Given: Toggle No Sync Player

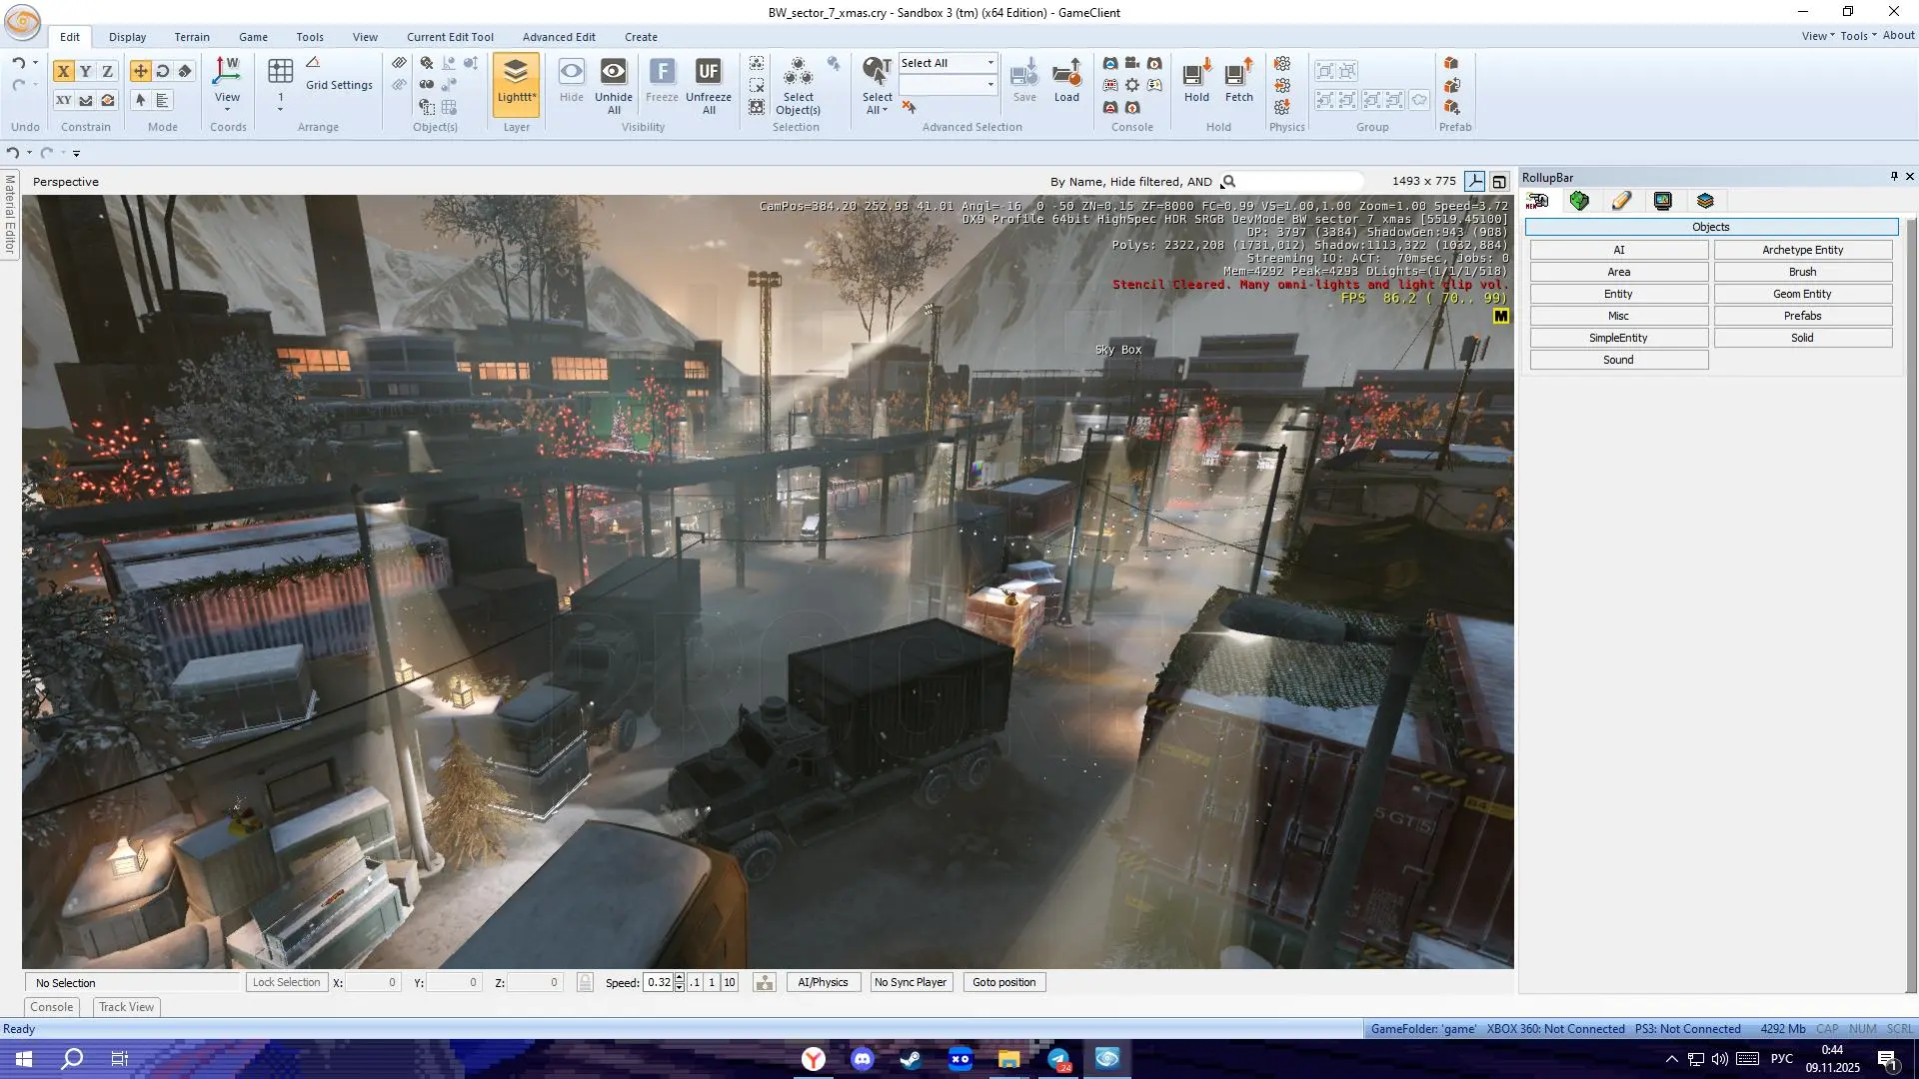Looking at the screenshot, I should pyautogui.click(x=911, y=983).
